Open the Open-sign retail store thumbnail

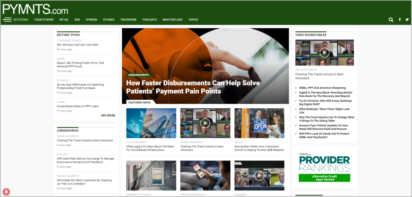[260, 123]
